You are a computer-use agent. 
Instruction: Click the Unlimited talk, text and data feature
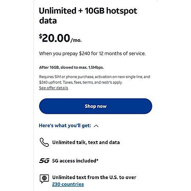(x=86, y=142)
